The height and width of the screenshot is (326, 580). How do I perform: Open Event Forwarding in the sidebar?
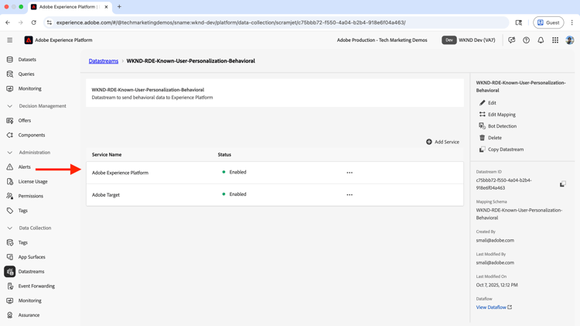pos(36,286)
